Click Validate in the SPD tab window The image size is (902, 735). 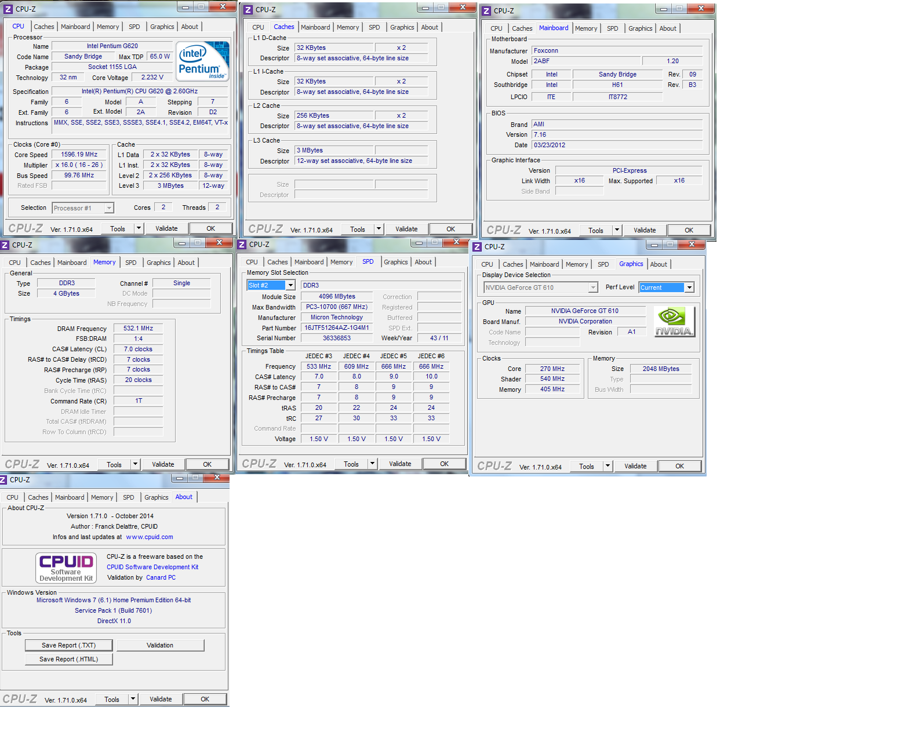tap(400, 464)
